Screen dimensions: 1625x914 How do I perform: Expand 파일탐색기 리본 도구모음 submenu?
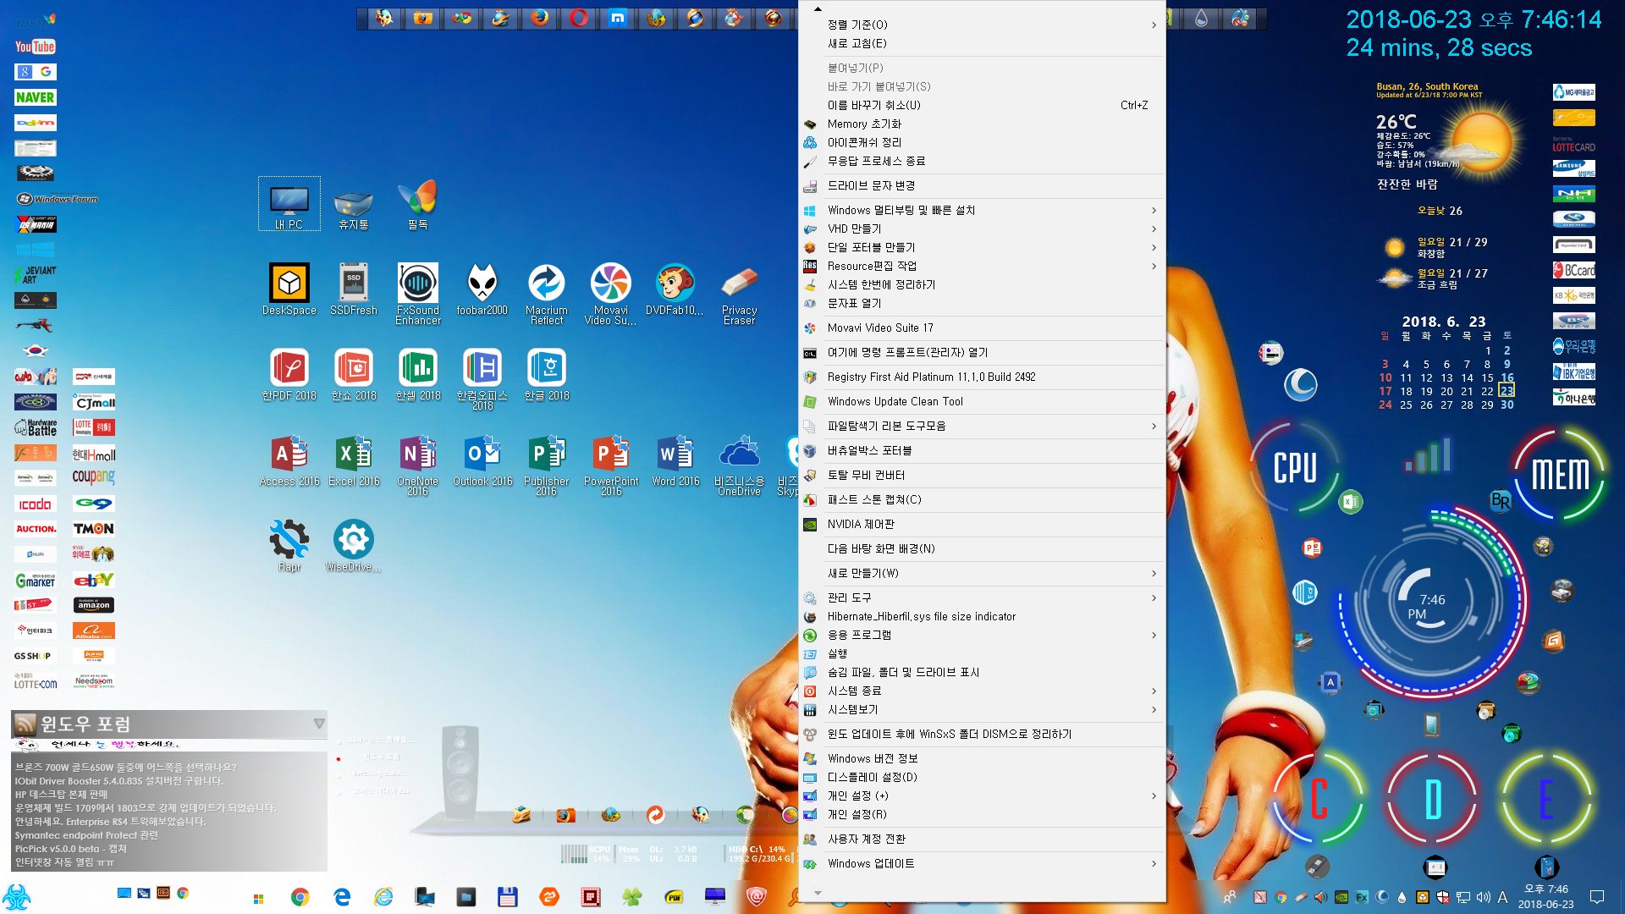[x=983, y=426]
